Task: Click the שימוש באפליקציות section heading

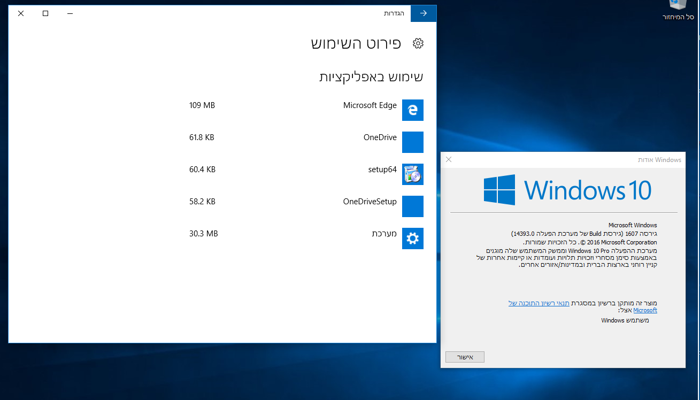Action: click(371, 76)
